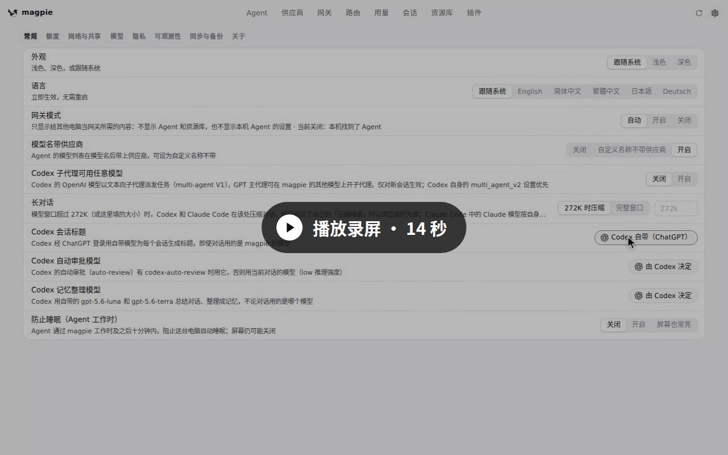Switch language to 繁體中文
This screenshot has height=455, width=728.
(606, 91)
